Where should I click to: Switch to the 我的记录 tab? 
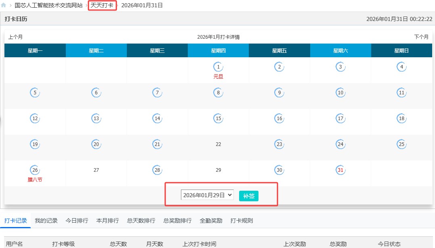[46, 221]
